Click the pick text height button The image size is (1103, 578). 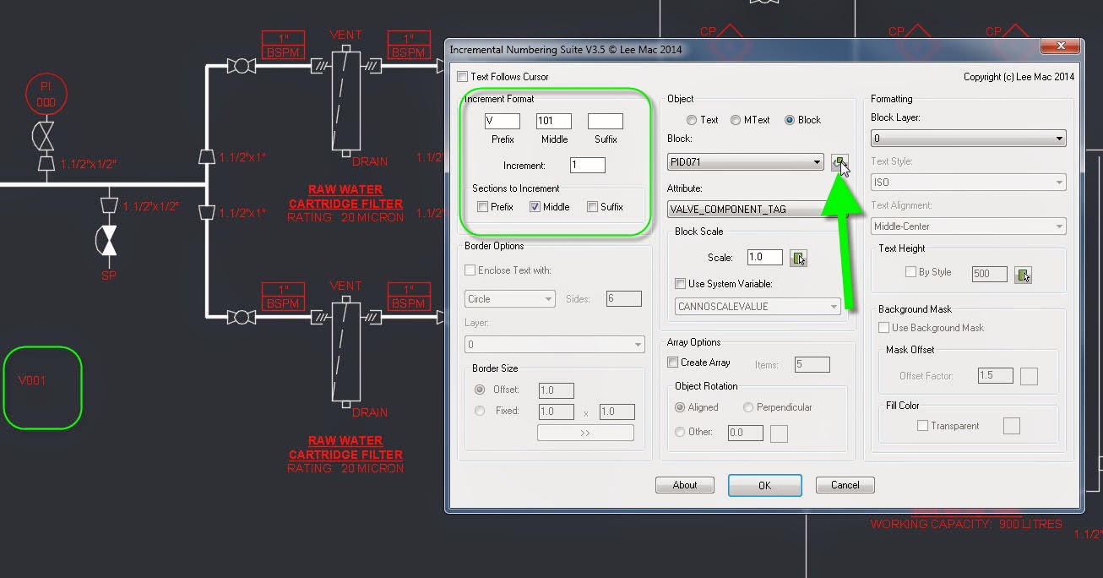click(x=1023, y=274)
